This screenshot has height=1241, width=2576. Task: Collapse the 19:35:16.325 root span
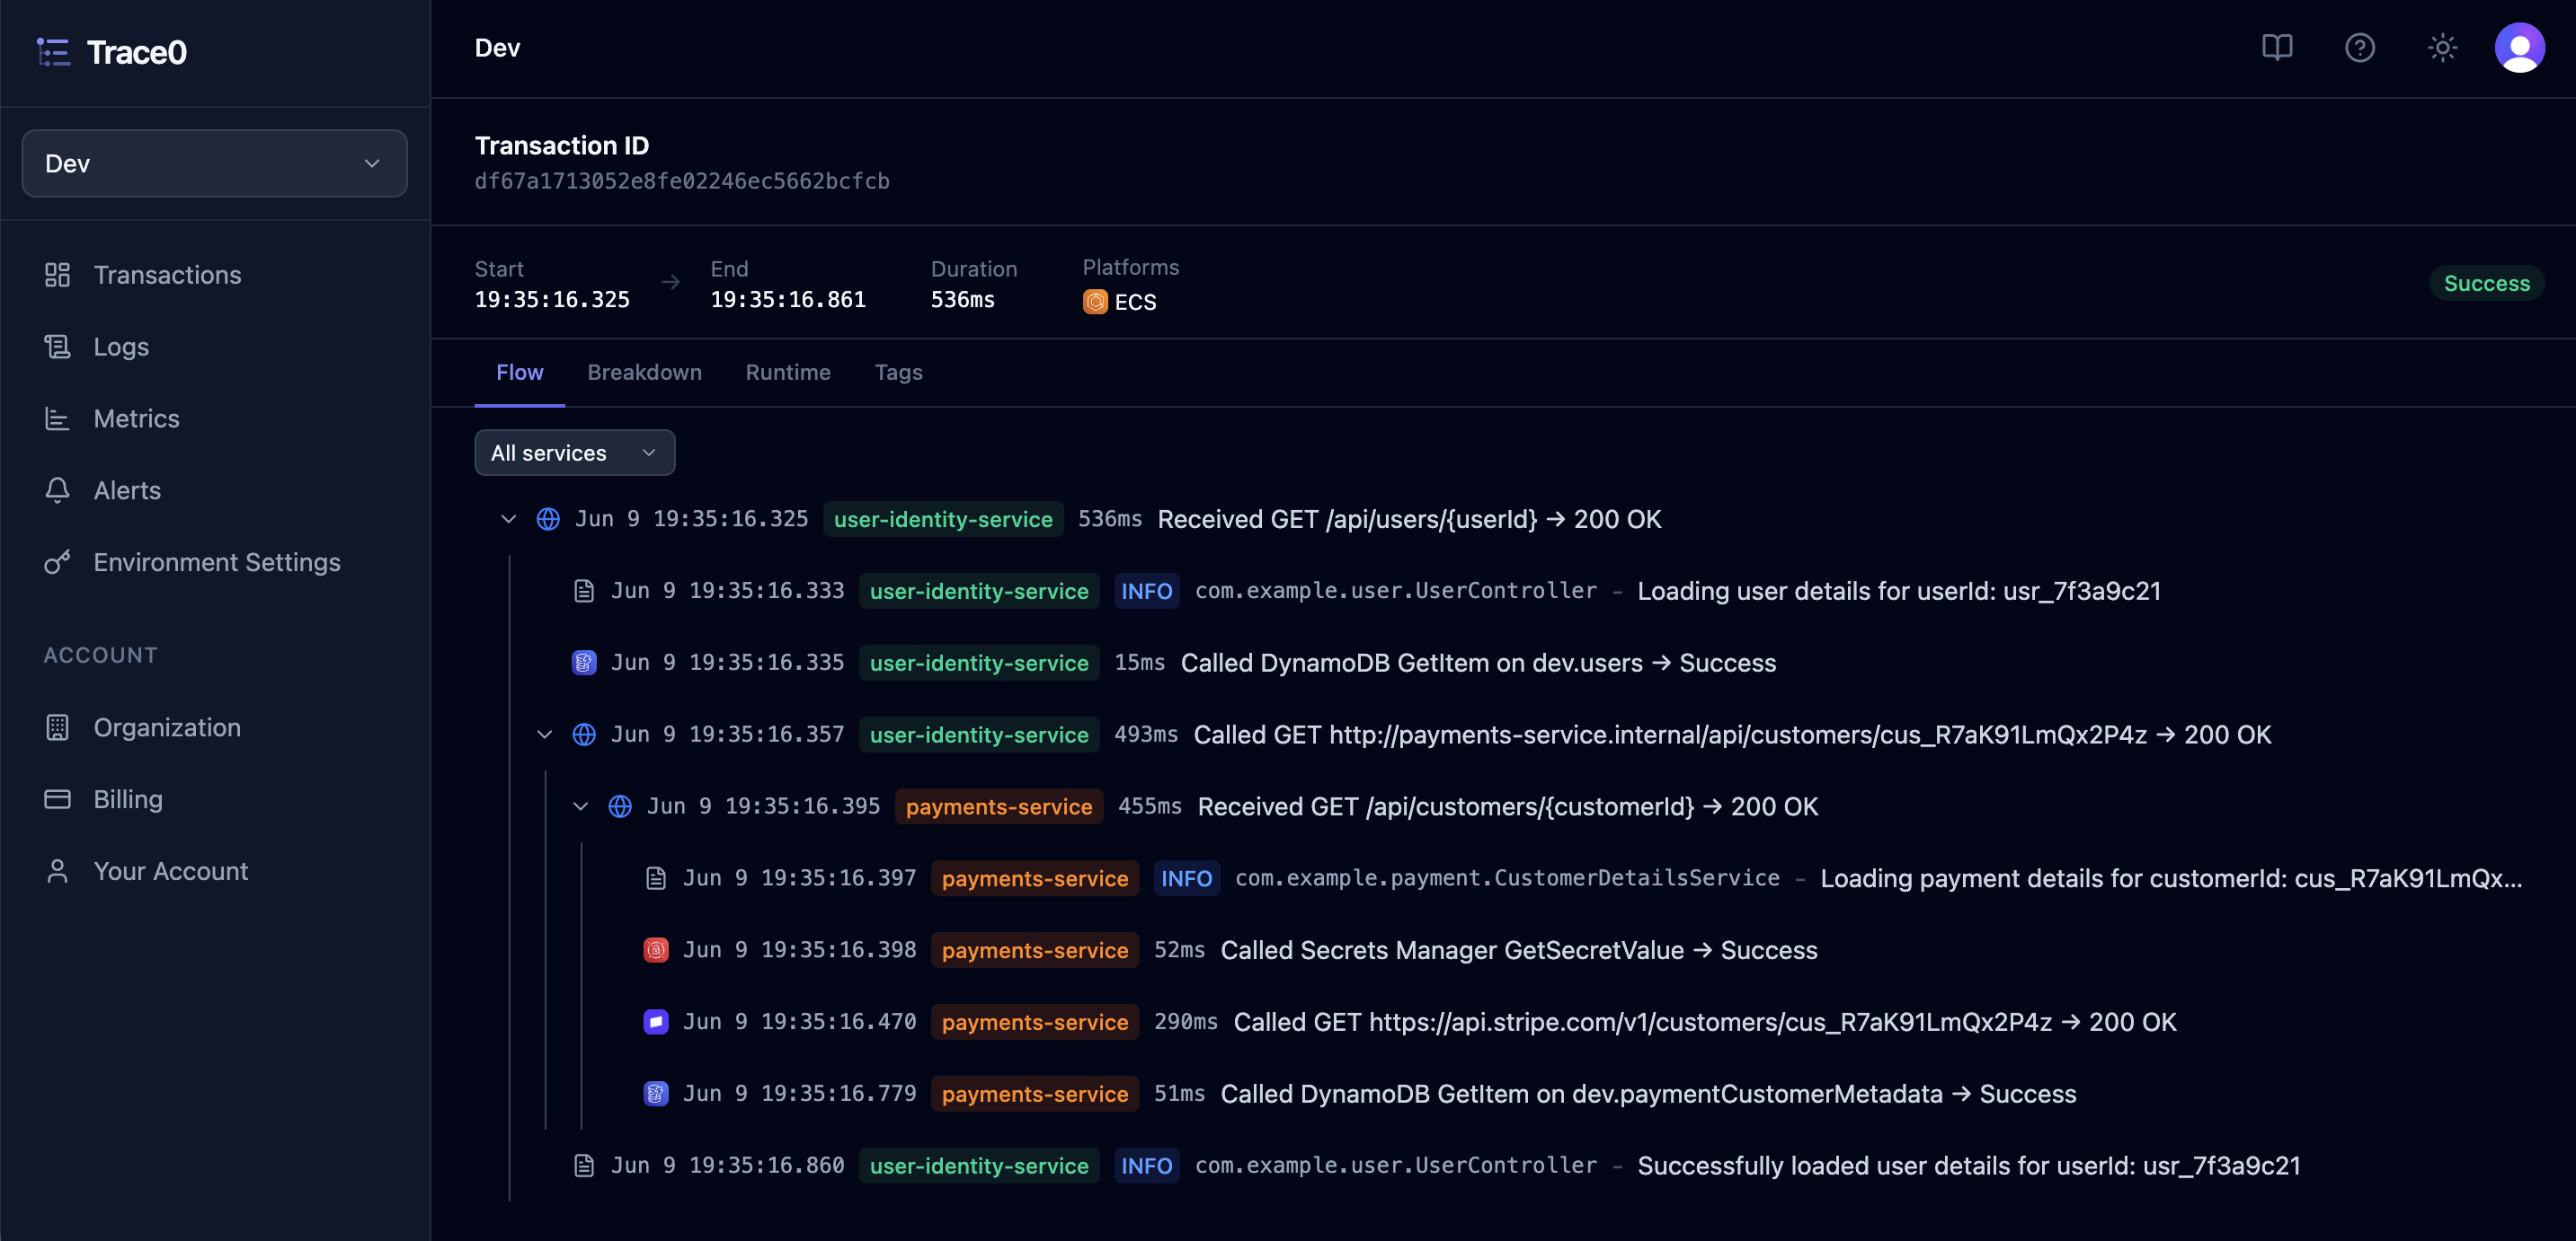[x=508, y=520]
